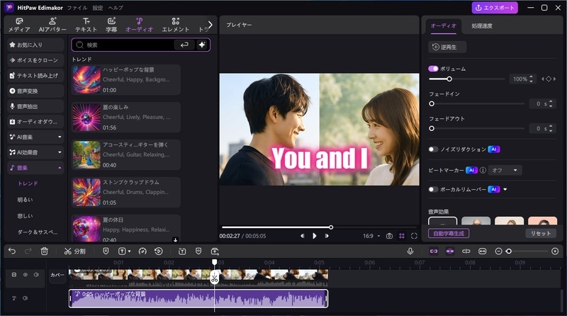Screen dimensions: 567x316
Task: Click the AI sparkle button beside search
Action: click(202, 45)
